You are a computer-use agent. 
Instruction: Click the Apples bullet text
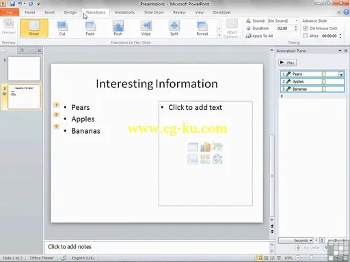(83, 119)
